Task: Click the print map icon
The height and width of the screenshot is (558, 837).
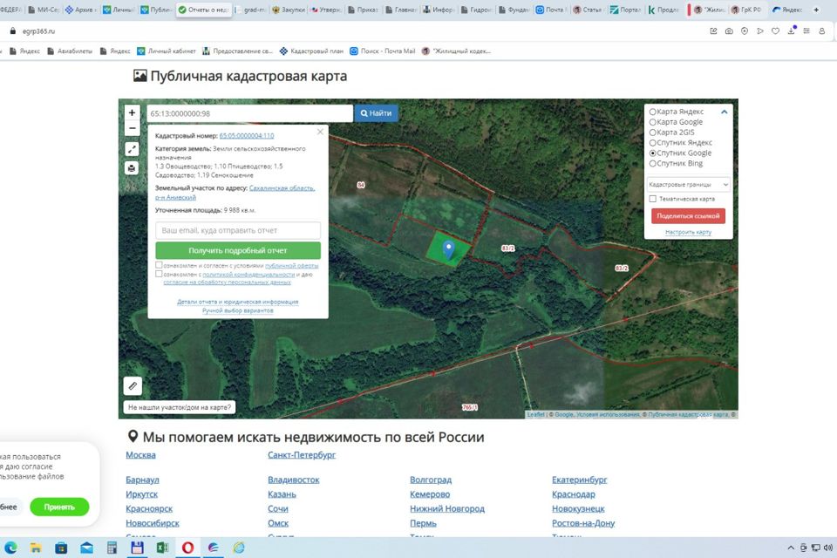Action: [x=132, y=168]
